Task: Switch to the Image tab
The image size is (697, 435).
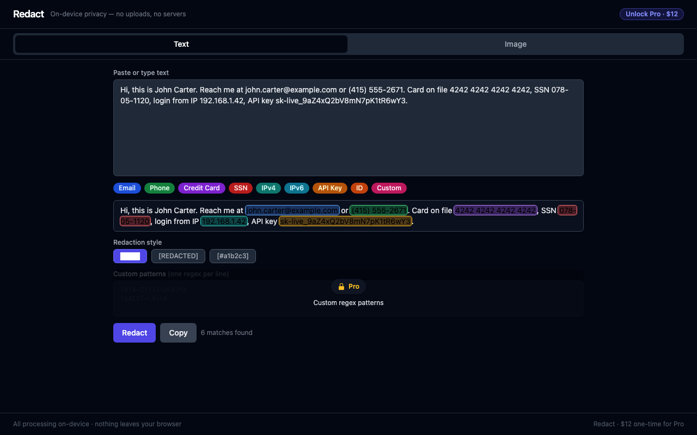Action: (515, 44)
